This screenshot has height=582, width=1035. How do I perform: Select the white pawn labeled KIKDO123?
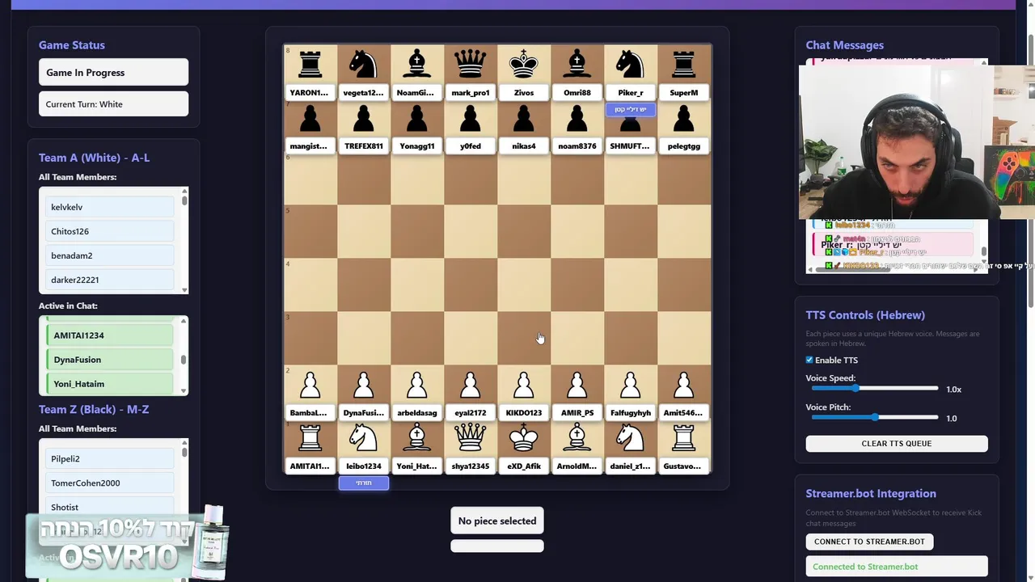[x=524, y=385]
